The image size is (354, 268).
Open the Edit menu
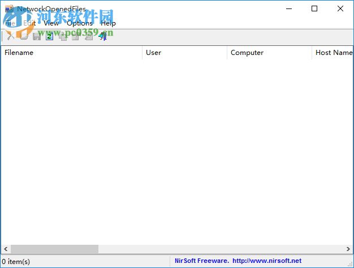click(29, 23)
